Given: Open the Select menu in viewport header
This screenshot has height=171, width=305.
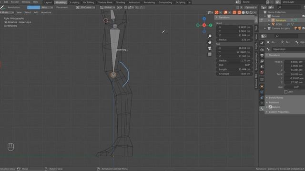Looking at the screenshot, I should pos(28,12).
